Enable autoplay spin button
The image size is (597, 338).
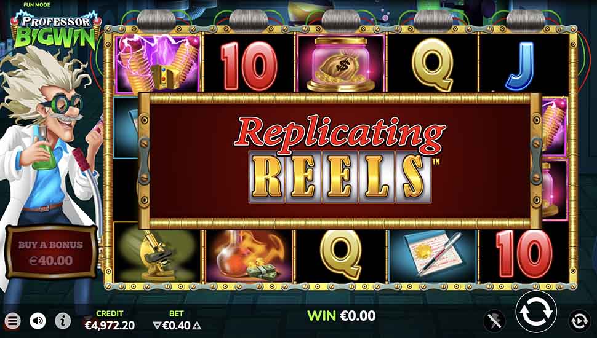[579, 321]
